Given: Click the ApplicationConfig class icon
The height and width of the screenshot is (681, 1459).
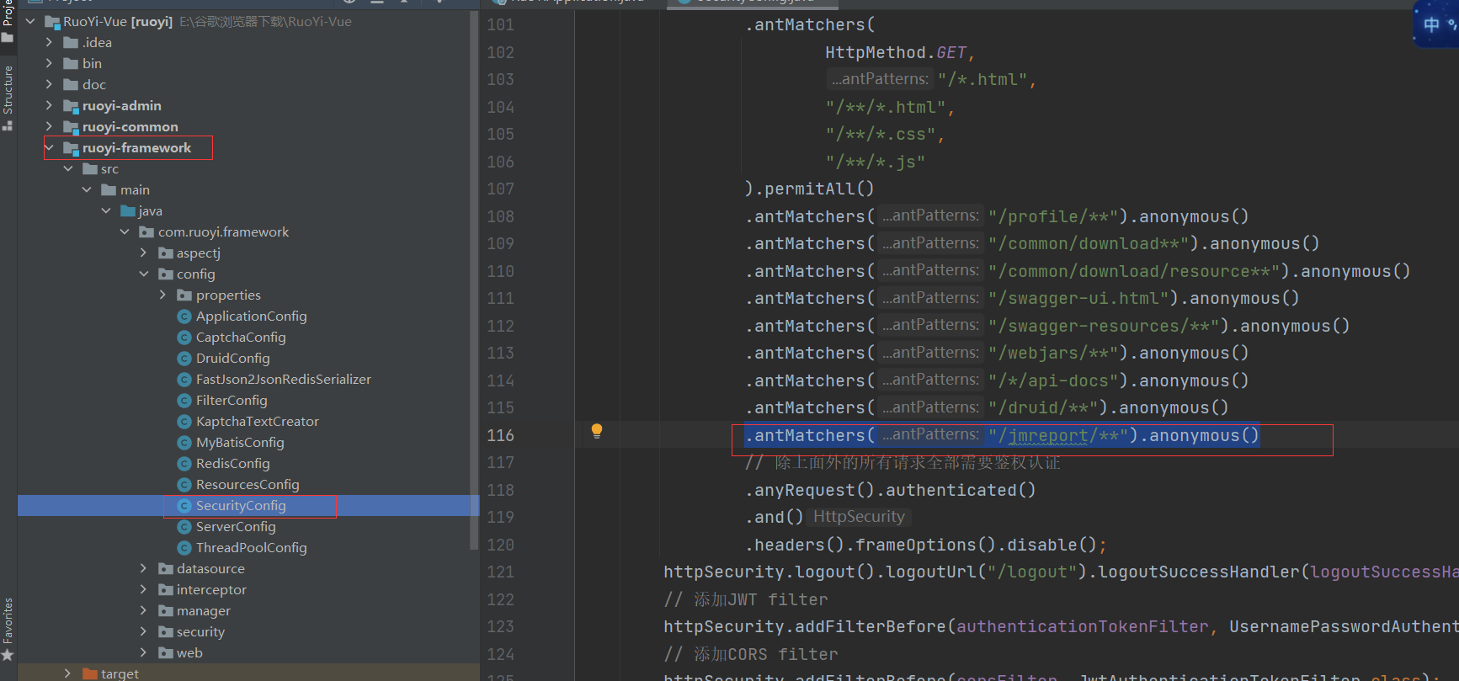Looking at the screenshot, I should (184, 317).
